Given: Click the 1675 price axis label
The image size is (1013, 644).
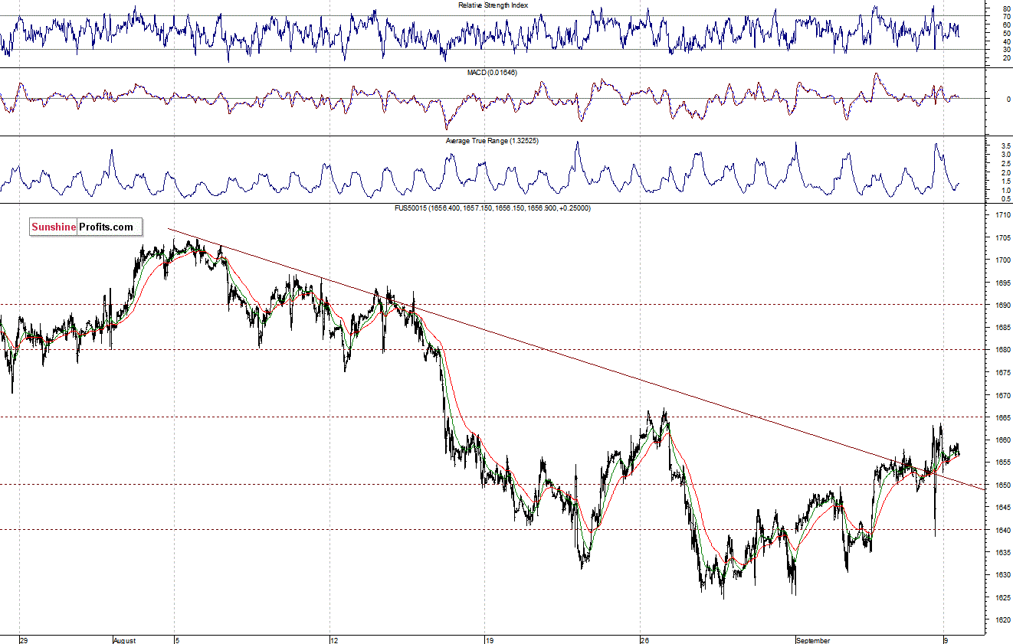Looking at the screenshot, I should (1002, 373).
